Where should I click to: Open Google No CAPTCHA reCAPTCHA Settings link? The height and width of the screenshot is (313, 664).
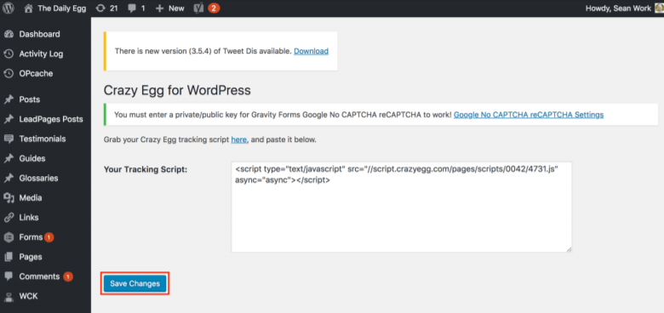529,115
